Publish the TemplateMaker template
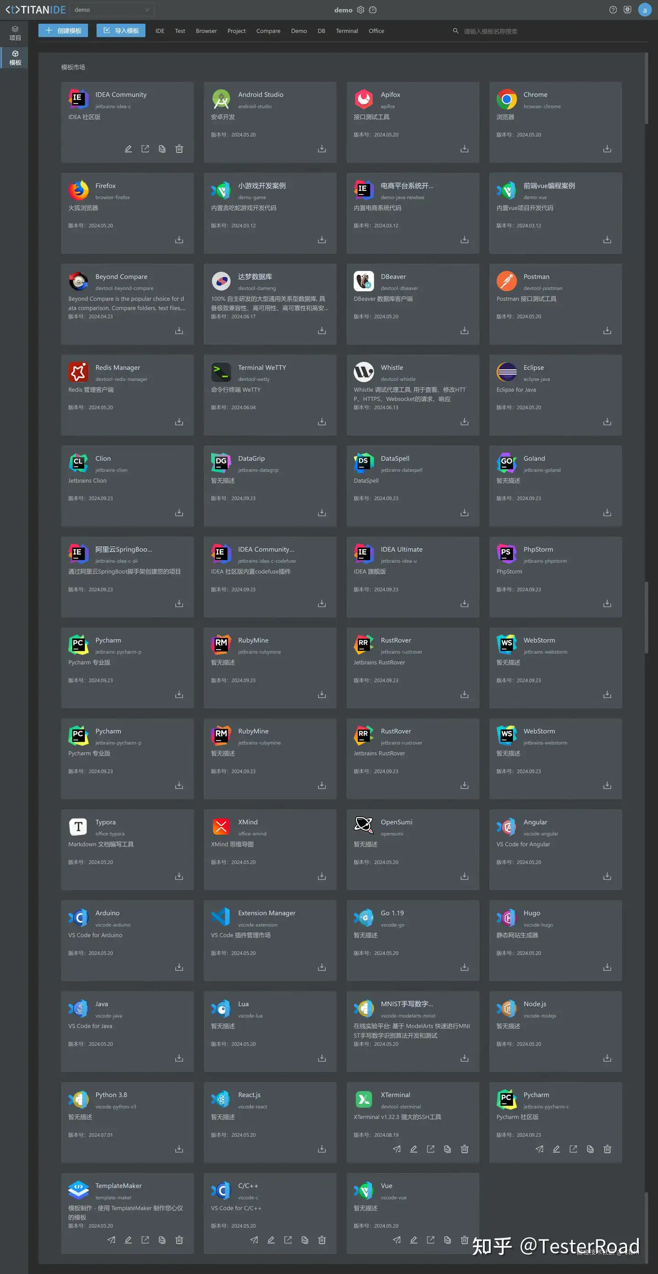Screen dimensions: 658x1274 (111, 1240)
